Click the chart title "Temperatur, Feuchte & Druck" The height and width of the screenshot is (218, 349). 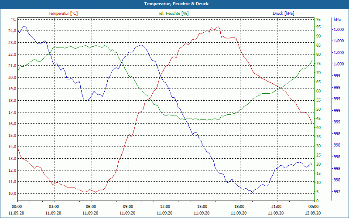tap(176, 4)
